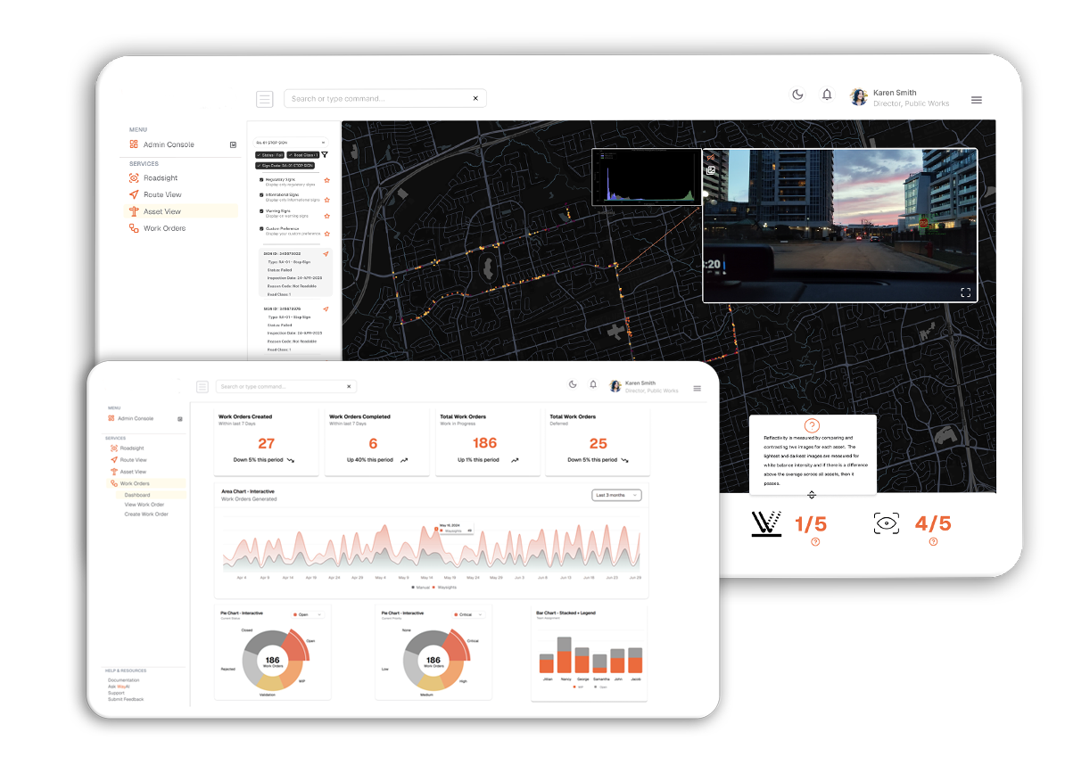Viewport: 1065px width, 757px height.
Task: Toggle the Custom Preference checkbox
Action: pos(261,229)
